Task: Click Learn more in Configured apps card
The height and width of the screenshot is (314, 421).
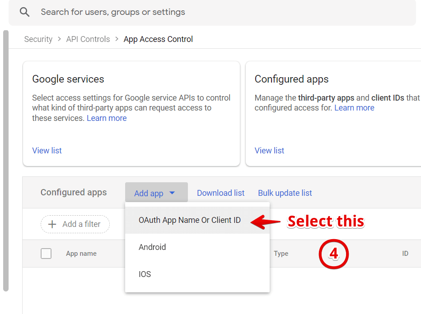Action: tap(354, 108)
